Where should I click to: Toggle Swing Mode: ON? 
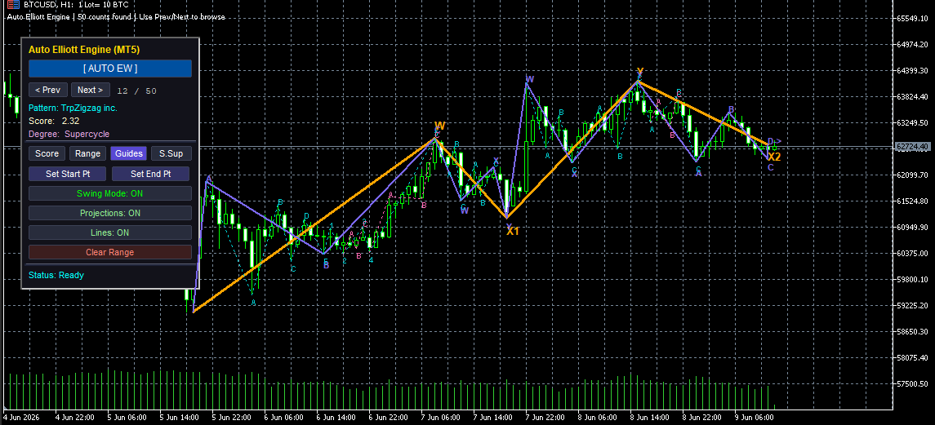(110, 193)
